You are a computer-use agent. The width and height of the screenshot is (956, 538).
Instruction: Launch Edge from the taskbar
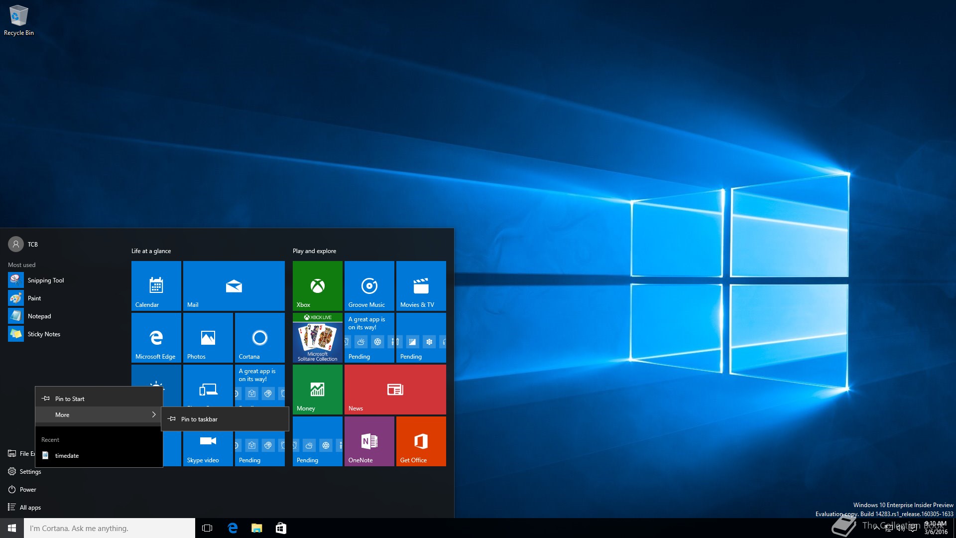[x=233, y=528]
